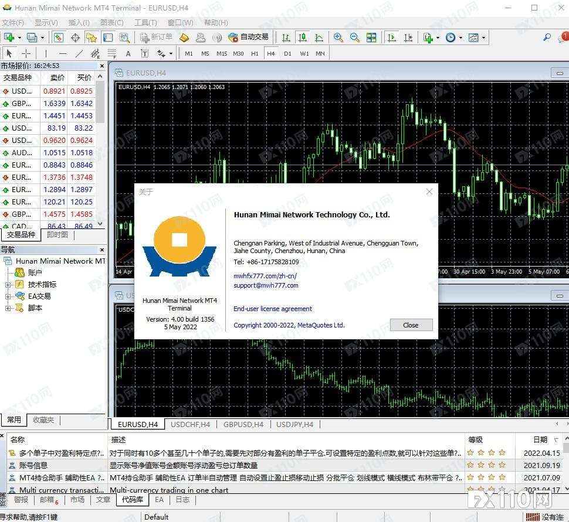The width and height of the screenshot is (569, 522).
Task: Select the equidistant channel tool
Action: tap(96, 54)
